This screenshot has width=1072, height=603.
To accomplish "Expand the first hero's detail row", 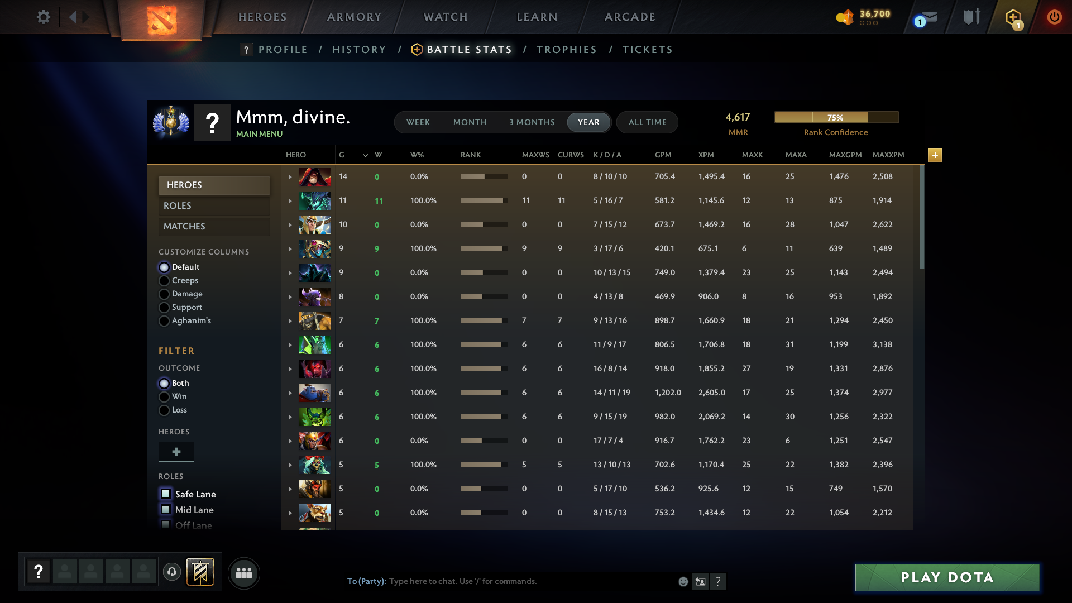I will click(x=290, y=176).
